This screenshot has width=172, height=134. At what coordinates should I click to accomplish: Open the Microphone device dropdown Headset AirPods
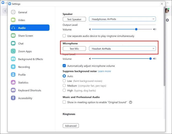coord(122,48)
